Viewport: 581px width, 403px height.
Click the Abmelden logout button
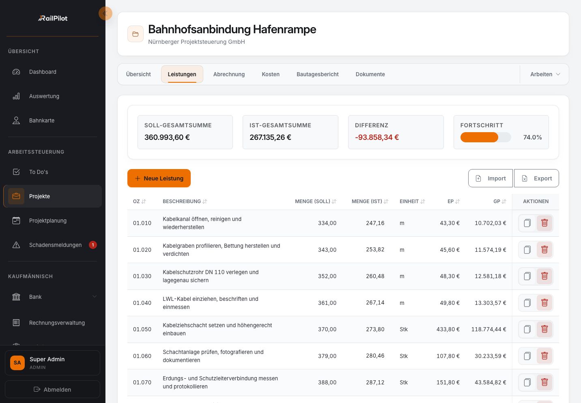click(x=52, y=389)
